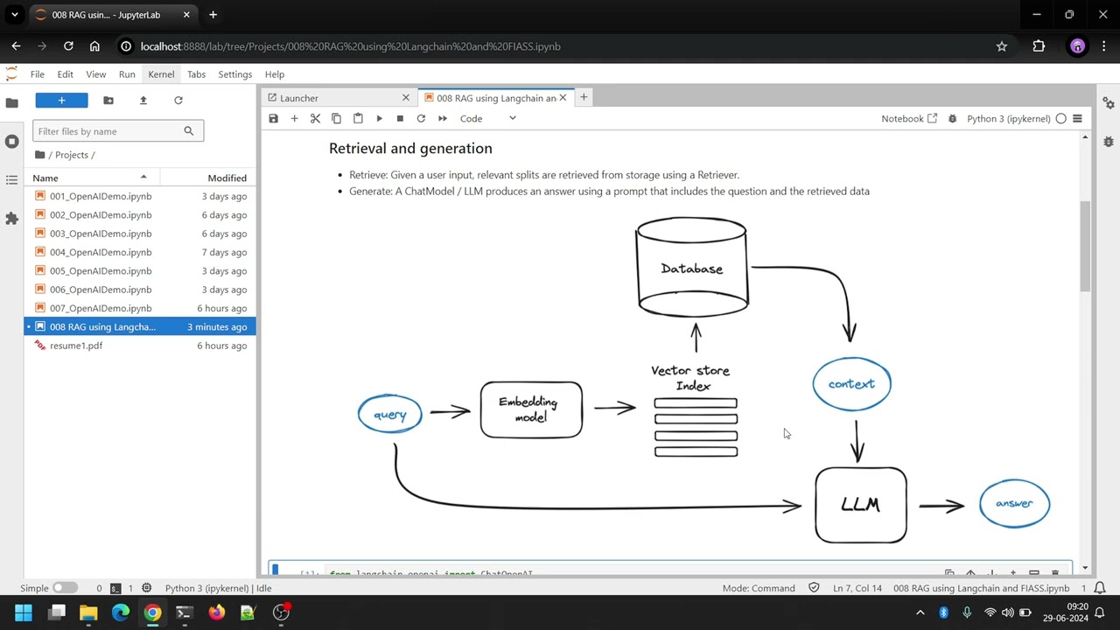
Task: Open the File menu
Action: pyautogui.click(x=38, y=74)
